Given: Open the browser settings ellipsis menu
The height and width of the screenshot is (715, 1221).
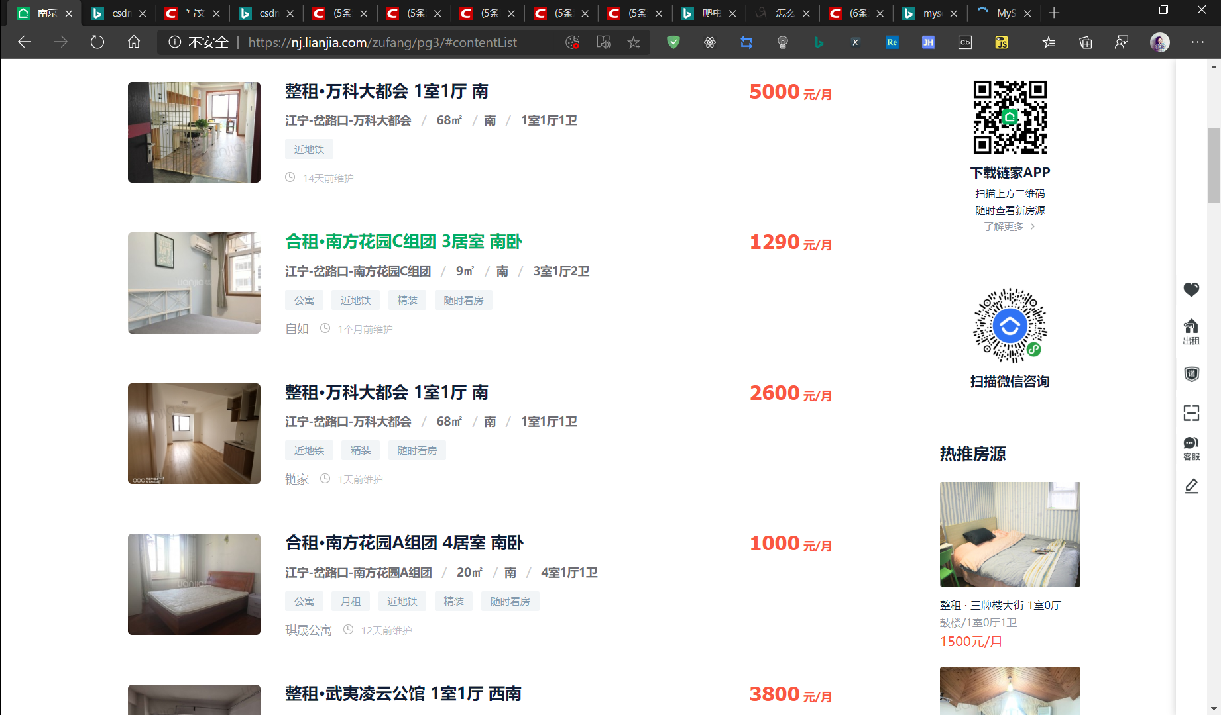Looking at the screenshot, I should 1197,42.
